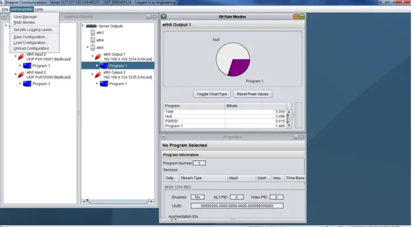
Task: Click the eth5 Output 2 stream icon
Action: click(98, 75)
